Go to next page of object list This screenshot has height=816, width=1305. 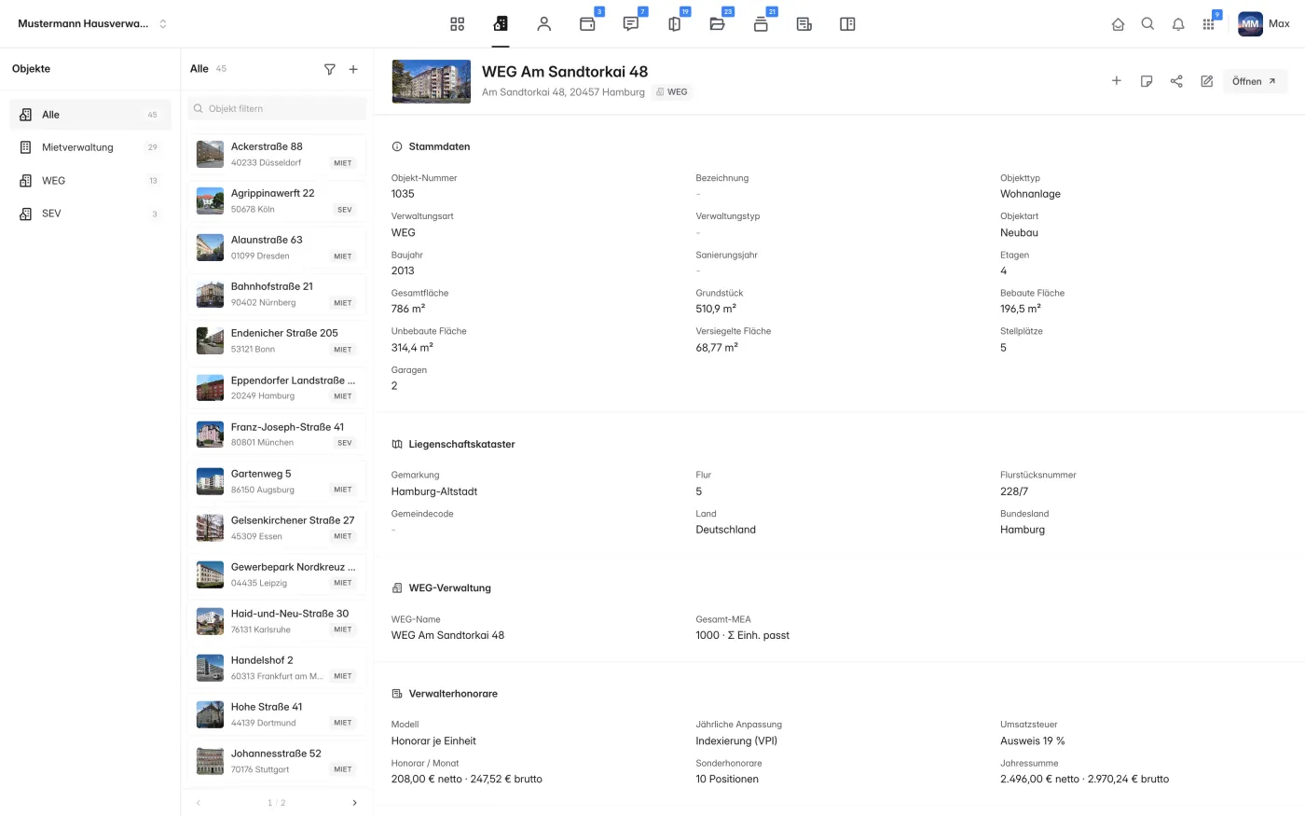coord(354,803)
